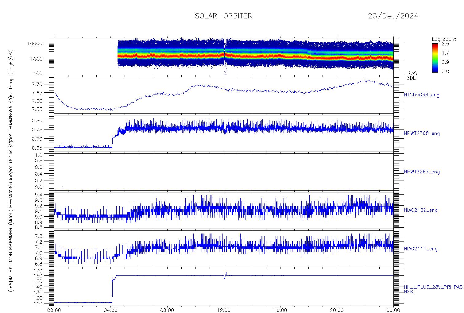464x313 pixels.
Task: Click the 1.7 colorbar tick value
Action: click(445, 53)
